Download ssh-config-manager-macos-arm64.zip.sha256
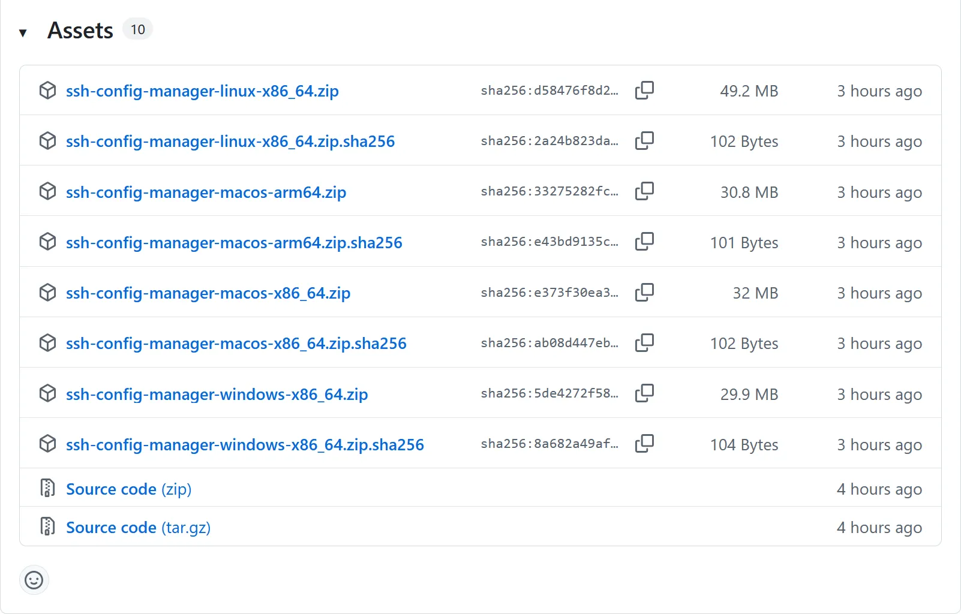Viewport: 961px width, 614px height. point(234,243)
